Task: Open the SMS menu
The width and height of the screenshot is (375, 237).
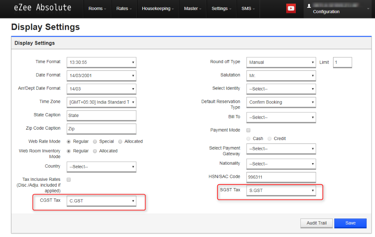Action: coord(248,8)
